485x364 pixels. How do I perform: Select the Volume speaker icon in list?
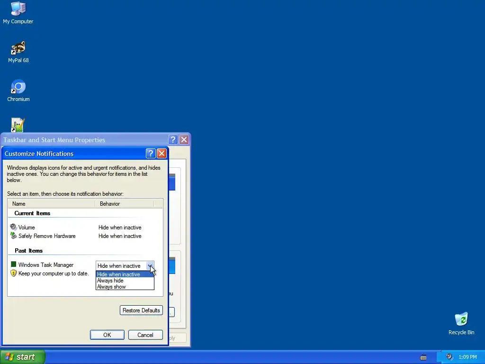click(13, 227)
